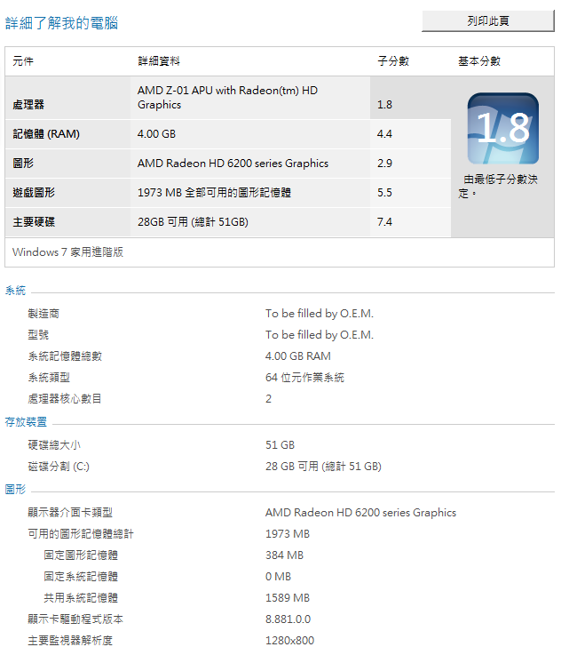
Task: Click the 主要監視器解析度 label
Action: pos(70,641)
